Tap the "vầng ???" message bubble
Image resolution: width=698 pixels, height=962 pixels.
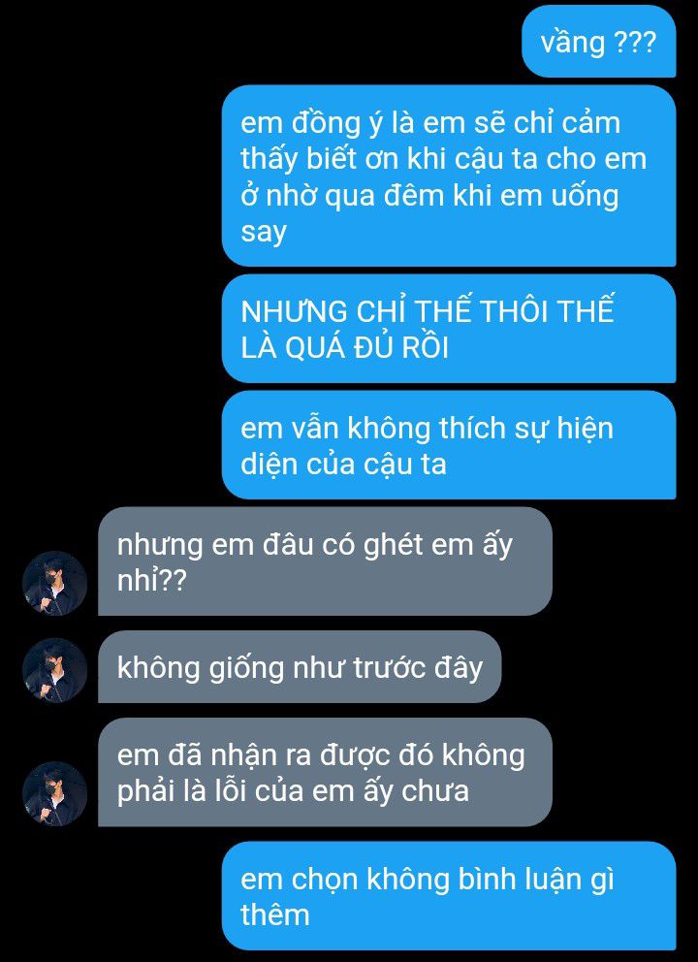click(599, 42)
